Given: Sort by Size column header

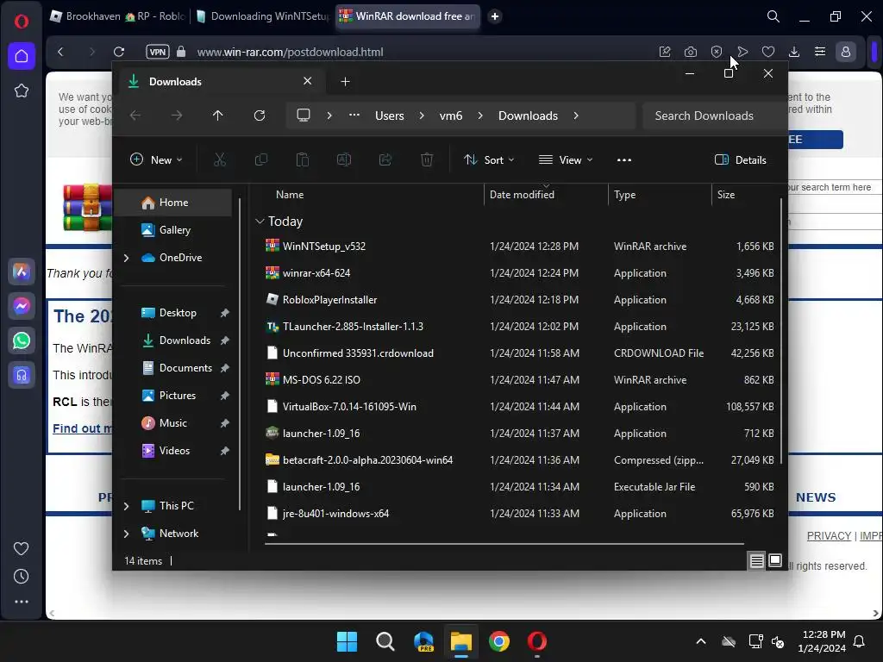Looking at the screenshot, I should point(726,195).
